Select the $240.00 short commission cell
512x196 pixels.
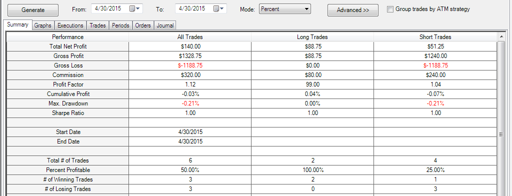click(x=435, y=75)
